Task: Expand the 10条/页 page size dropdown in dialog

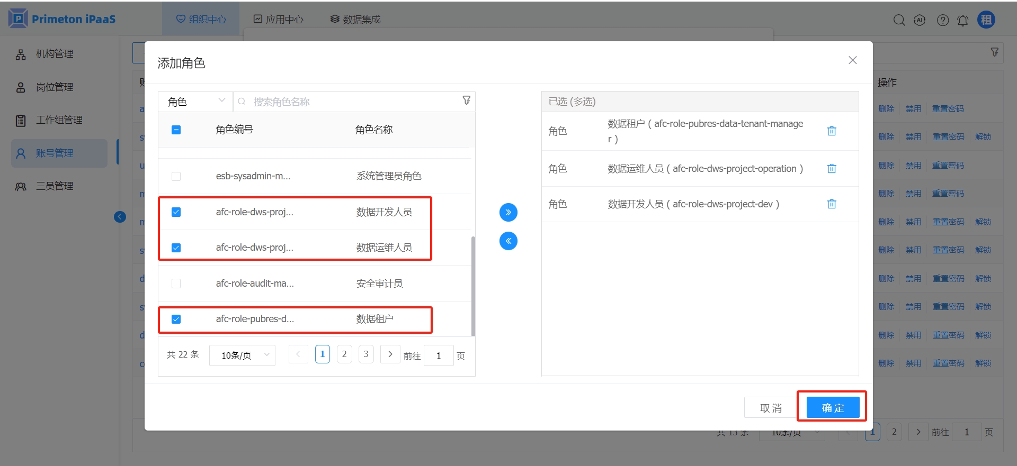Action: [x=243, y=355]
